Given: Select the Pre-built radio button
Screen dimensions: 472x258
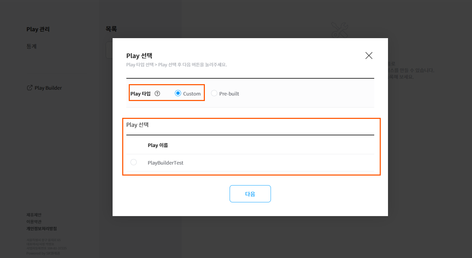Looking at the screenshot, I should 214,93.
